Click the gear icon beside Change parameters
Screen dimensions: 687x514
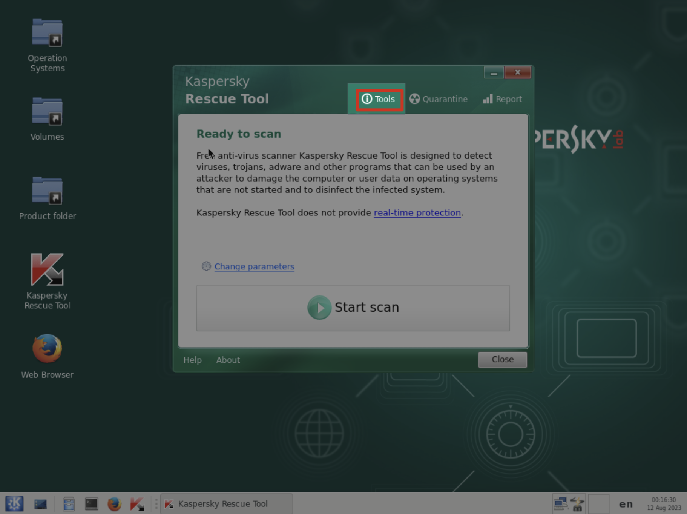[x=206, y=266]
